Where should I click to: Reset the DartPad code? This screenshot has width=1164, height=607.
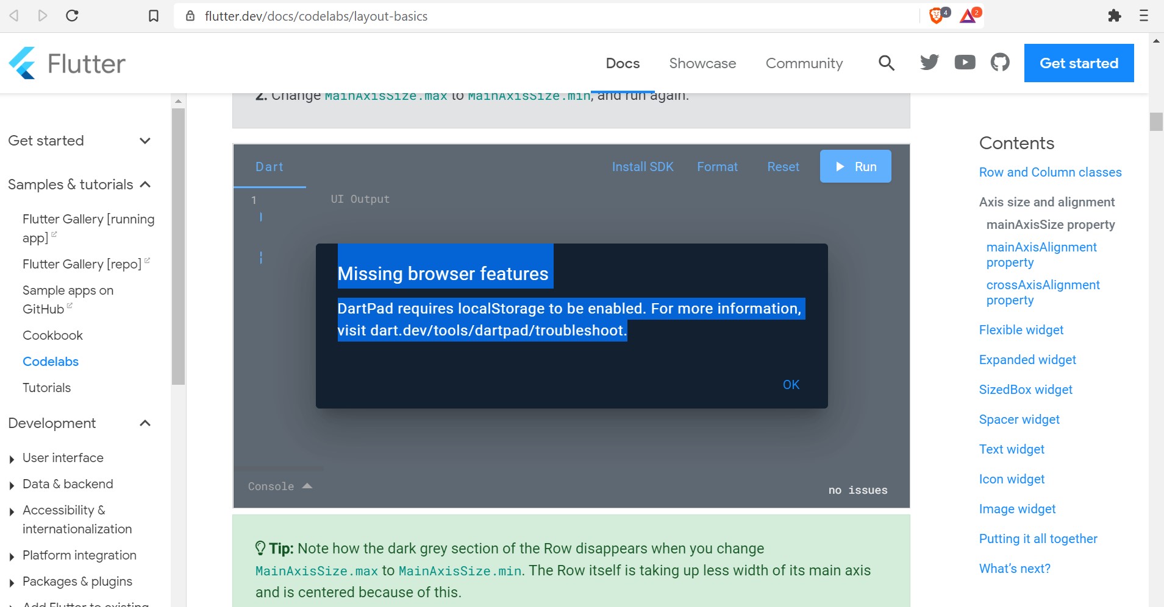tap(783, 167)
